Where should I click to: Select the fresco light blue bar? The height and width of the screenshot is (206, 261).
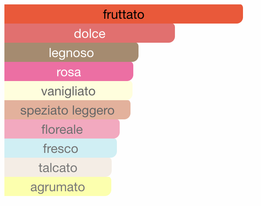pyautogui.click(x=60, y=148)
